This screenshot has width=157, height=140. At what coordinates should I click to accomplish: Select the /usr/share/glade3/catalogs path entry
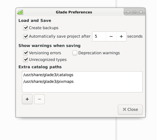(x=82, y=75)
